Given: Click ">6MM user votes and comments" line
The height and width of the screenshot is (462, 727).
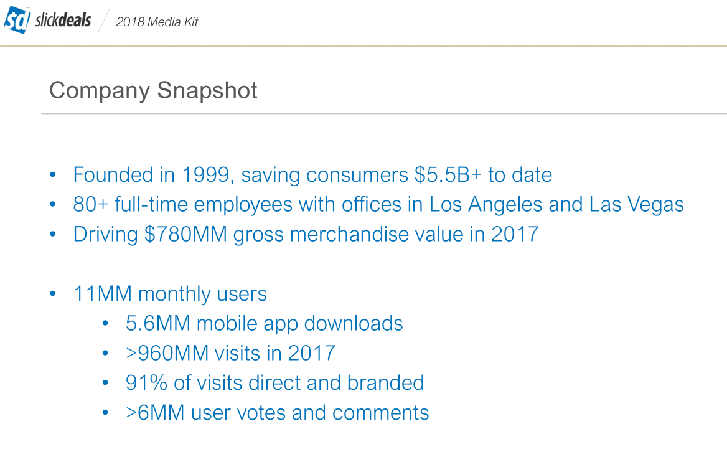Looking at the screenshot, I should pyautogui.click(x=277, y=413).
